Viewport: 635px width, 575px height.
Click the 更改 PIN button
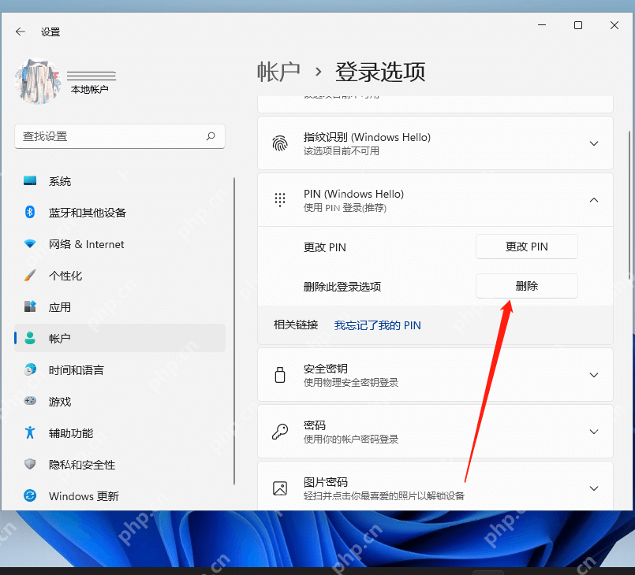pos(526,247)
